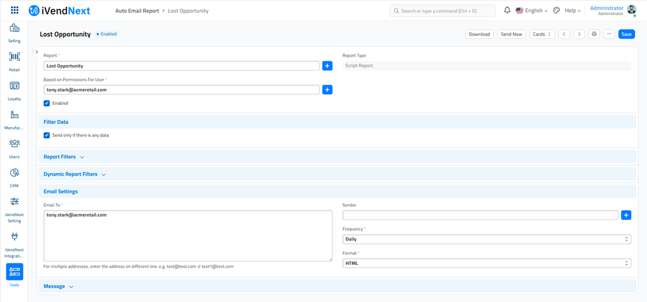Click the Send Now button
Viewport: 647px width, 302px height.
coord(511,34)
